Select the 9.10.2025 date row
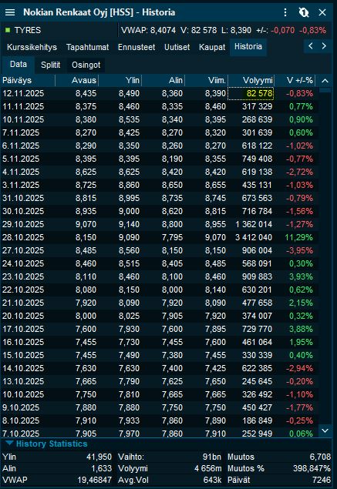 pyautogui.click(x=160, y=408)
